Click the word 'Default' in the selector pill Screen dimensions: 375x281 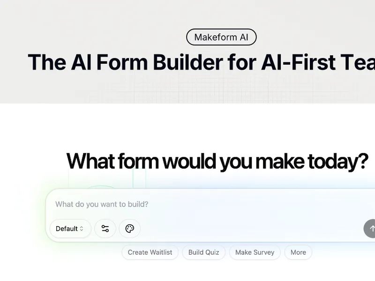[67, 229]
